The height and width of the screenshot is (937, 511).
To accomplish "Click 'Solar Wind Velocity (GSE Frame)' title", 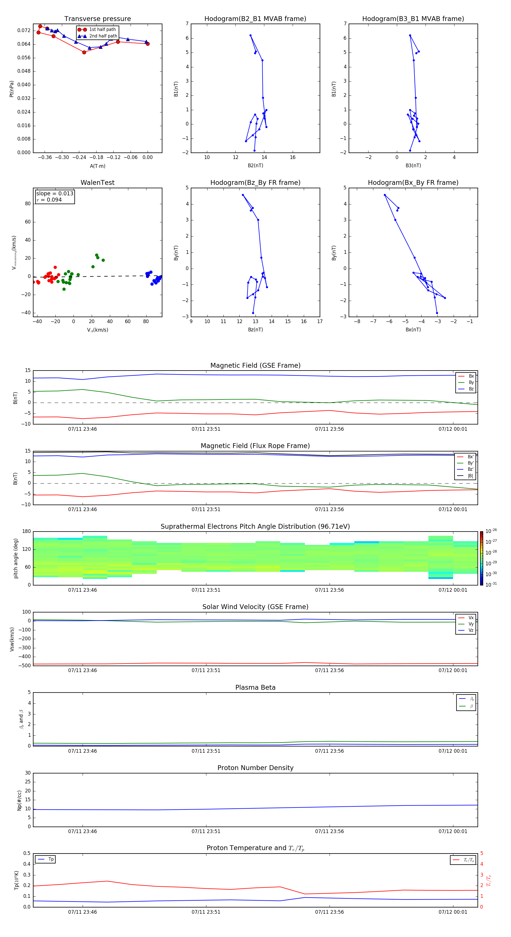I will click(255, 607).
